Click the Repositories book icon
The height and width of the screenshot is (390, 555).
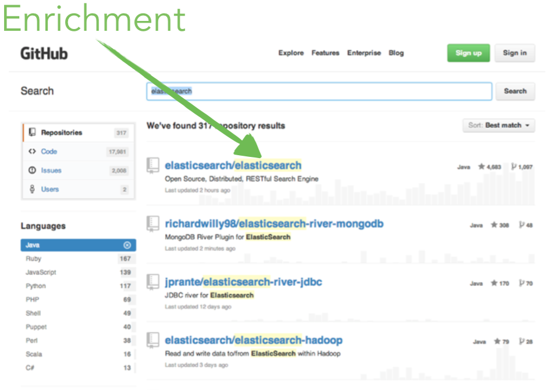tap(32, 133)
